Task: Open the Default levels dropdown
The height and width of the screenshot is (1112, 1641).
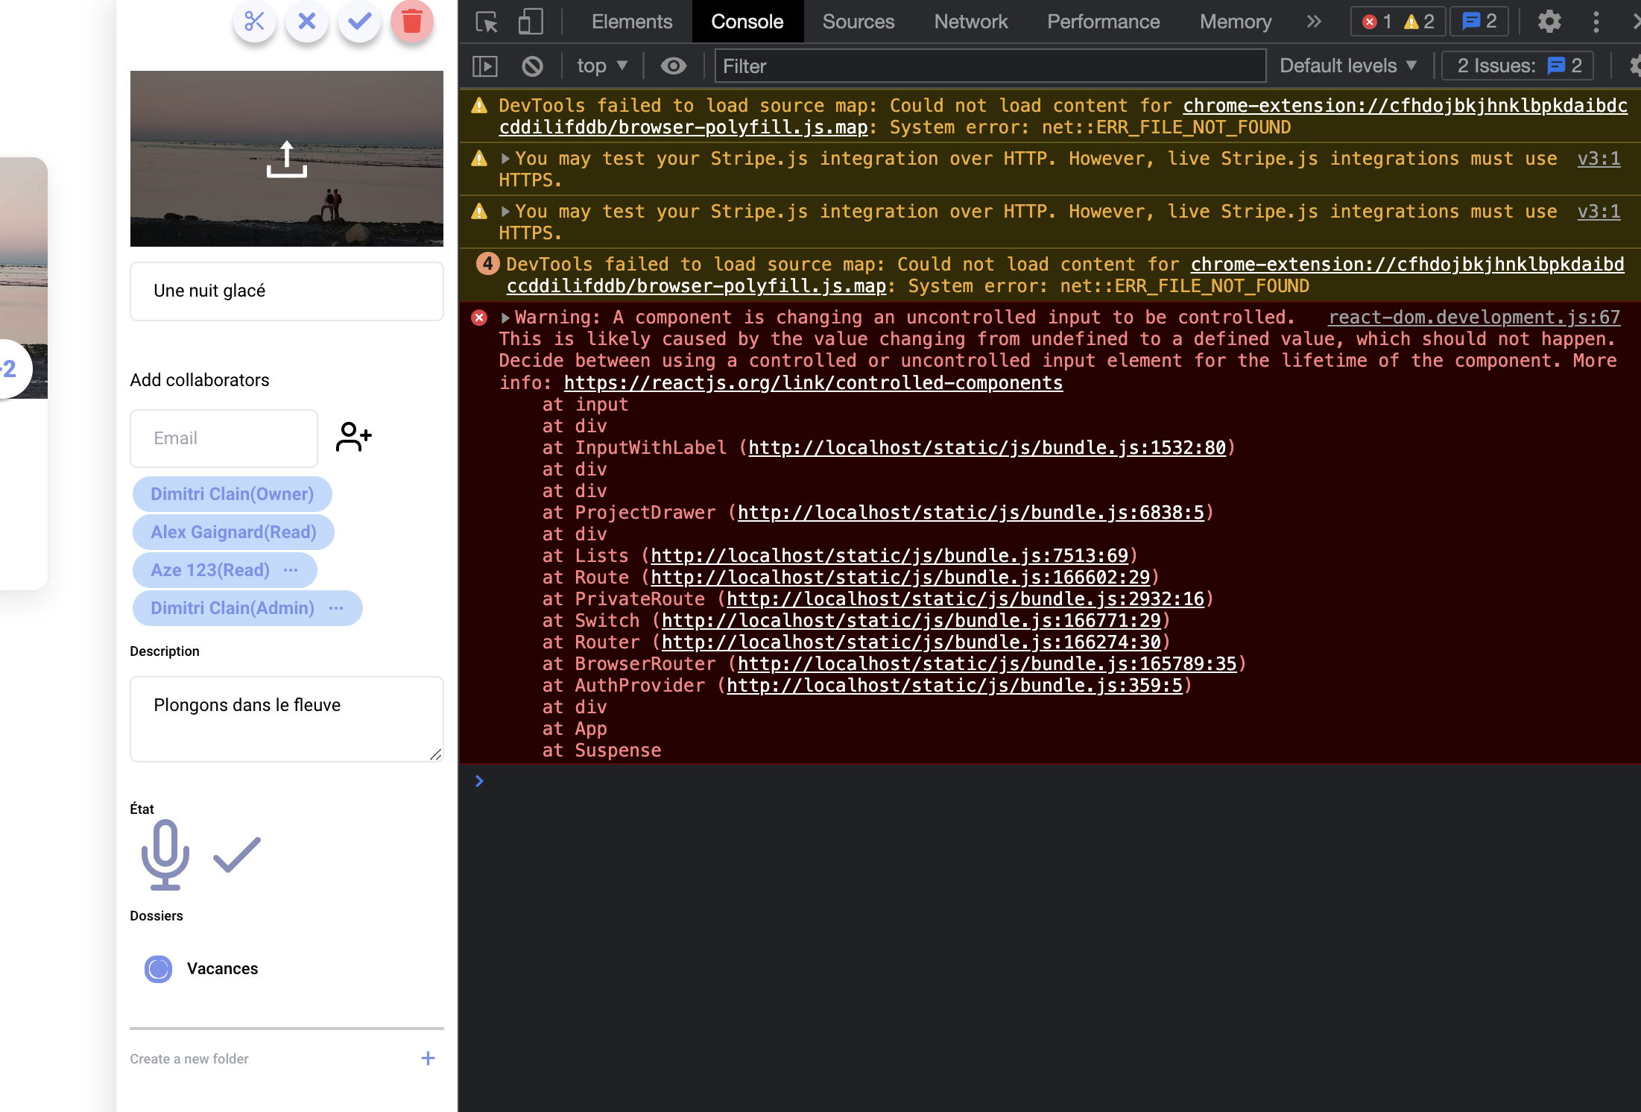Action: [1347, 66]
